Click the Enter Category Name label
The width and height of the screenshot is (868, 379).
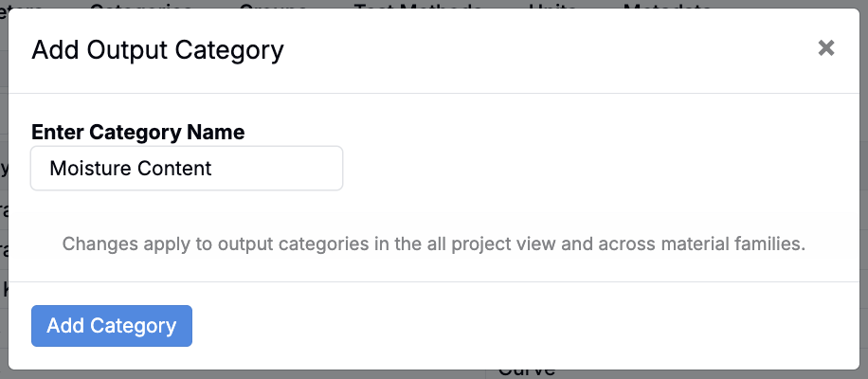pos(138,132)
